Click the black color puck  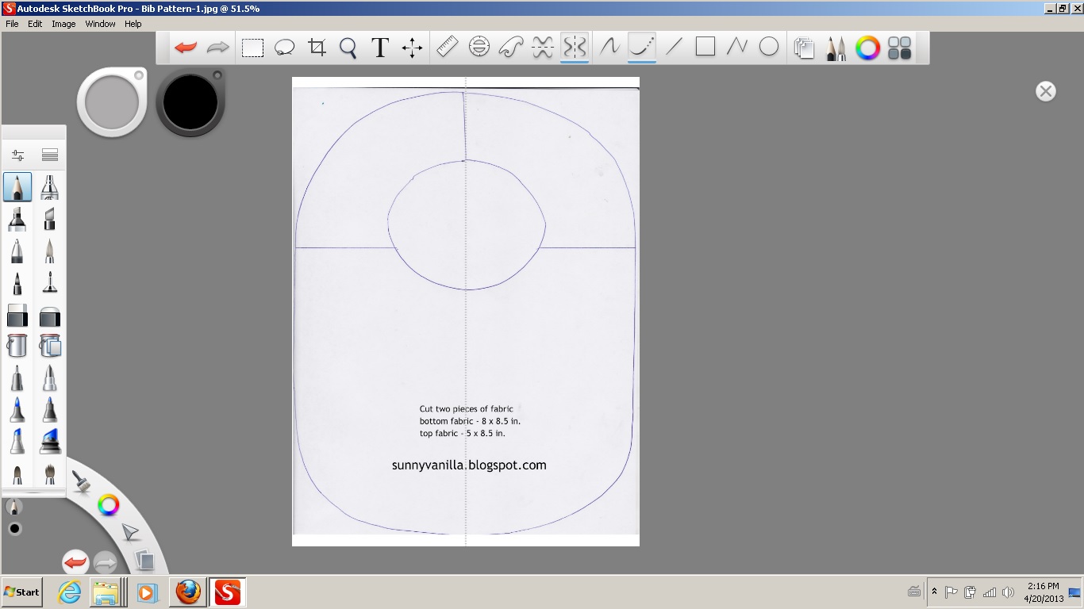190,102
